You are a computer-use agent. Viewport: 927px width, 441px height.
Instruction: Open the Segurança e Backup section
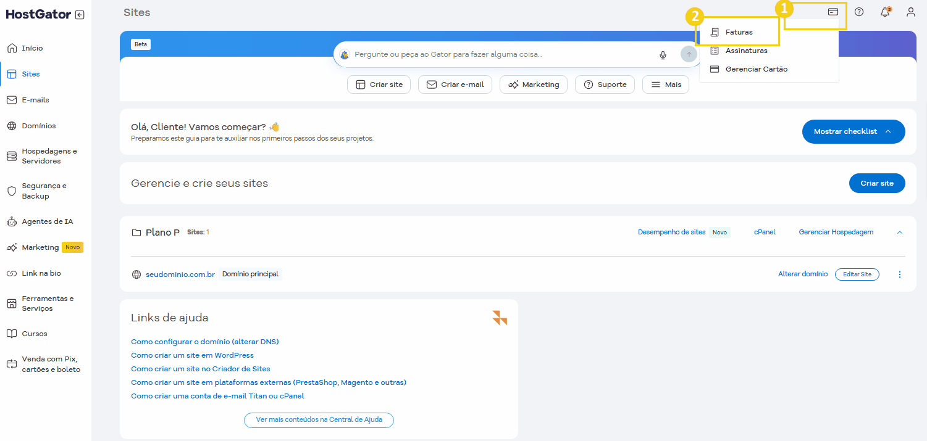(44, 190)
